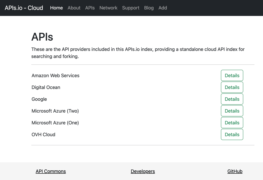Open Details for Digital Ocean
This screenshot has height=180, width=263.
tap(232, 87)
